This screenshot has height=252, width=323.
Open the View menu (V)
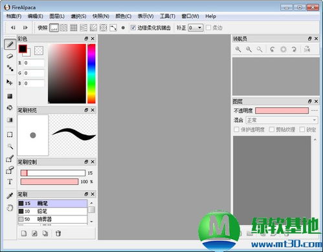146,16
